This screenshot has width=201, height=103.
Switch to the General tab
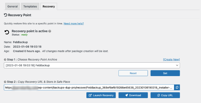(12, 6)
